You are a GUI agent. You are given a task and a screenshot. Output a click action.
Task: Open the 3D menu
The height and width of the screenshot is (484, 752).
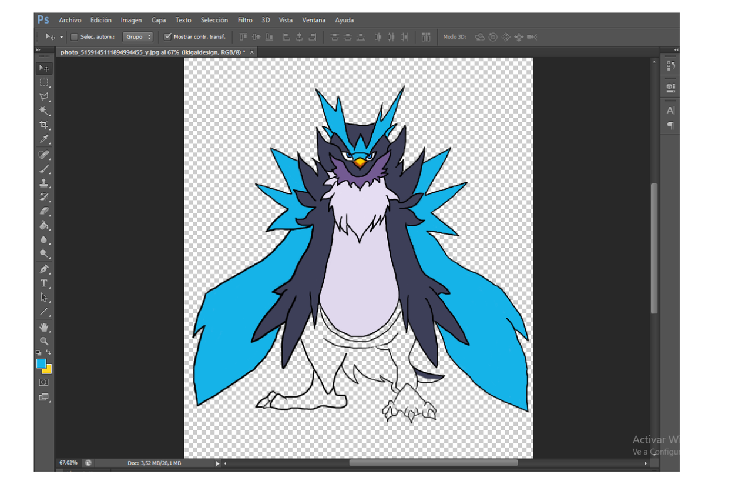(x=266, y=20)
